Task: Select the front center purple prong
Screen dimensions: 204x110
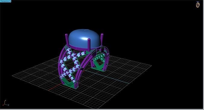Action: click(x=89, y=45)
